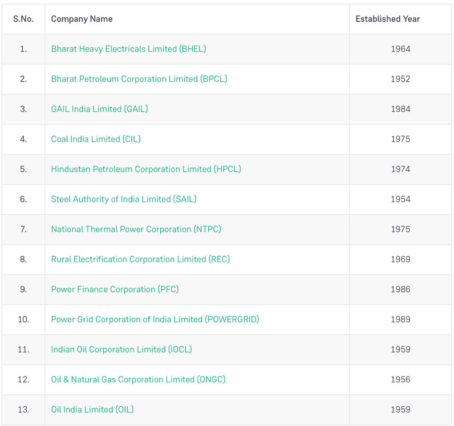Click Rural Electrification Corporation Limited (REC) link
This screenshot has width=454, height=426.
pyautogui.click(x=140, y=259)
